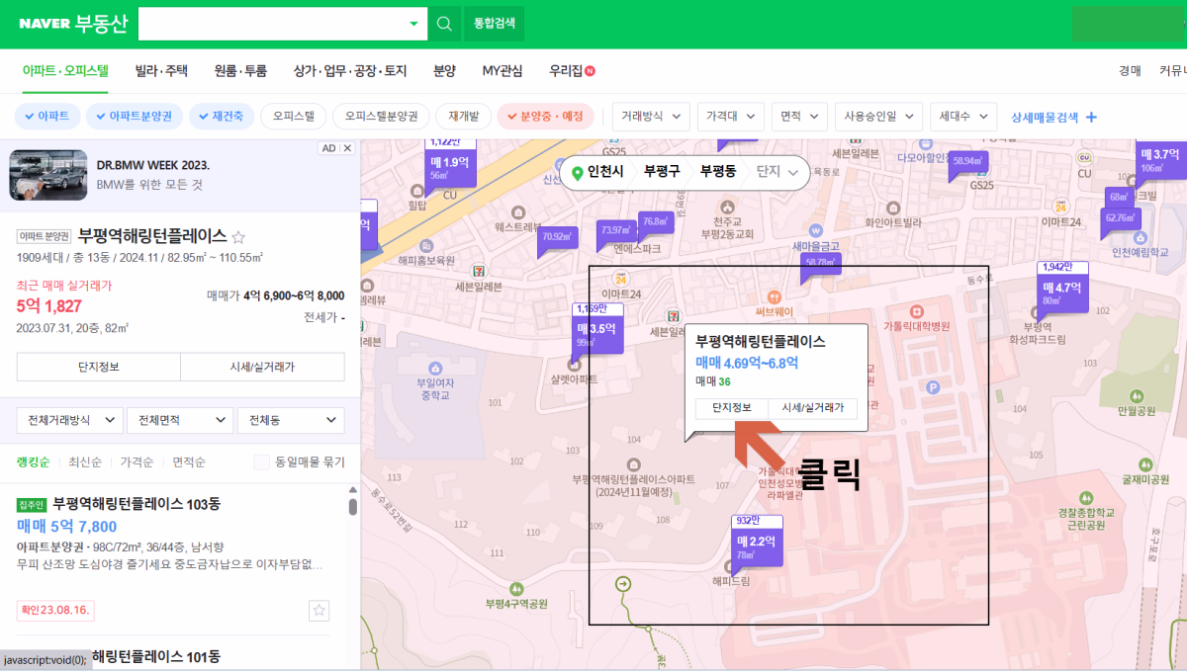Click the 통합검색 button
This screenshot has height=671, width=1187.
(x=495, y=23)
